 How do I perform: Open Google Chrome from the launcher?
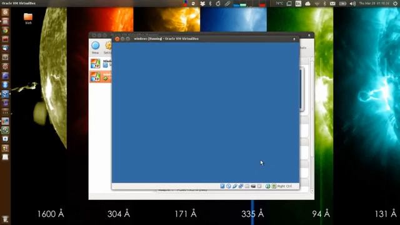[5, 31]
